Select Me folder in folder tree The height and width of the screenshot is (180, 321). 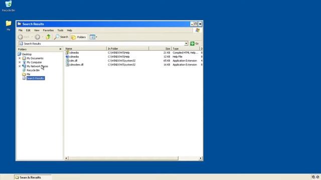(x=29, y=74)
